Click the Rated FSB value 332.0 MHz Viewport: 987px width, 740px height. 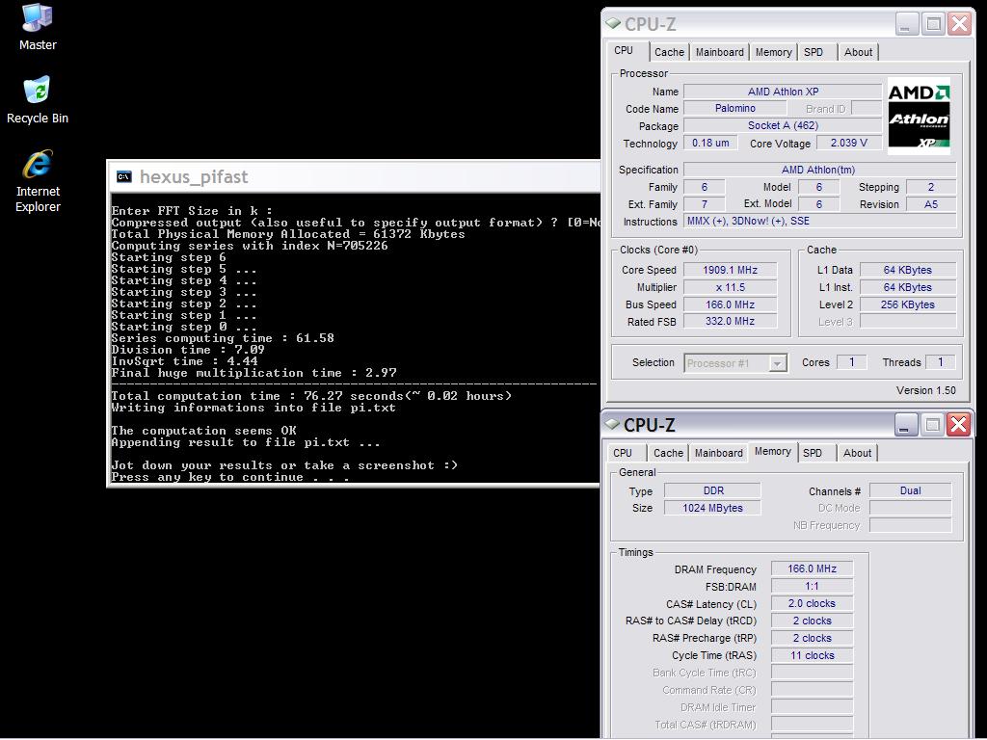[x=731, y=322]
